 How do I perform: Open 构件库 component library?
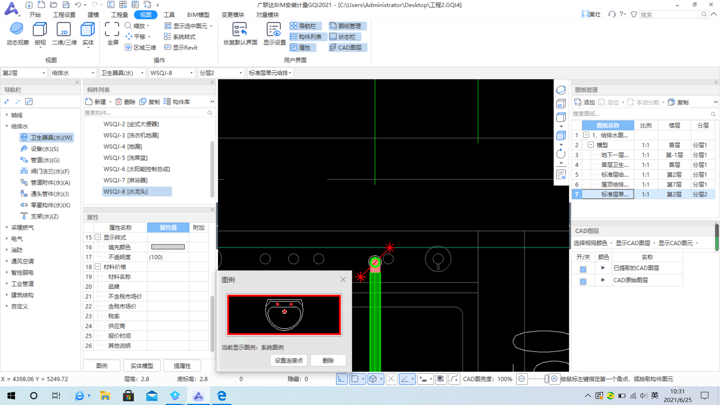(x=177, y=102)
